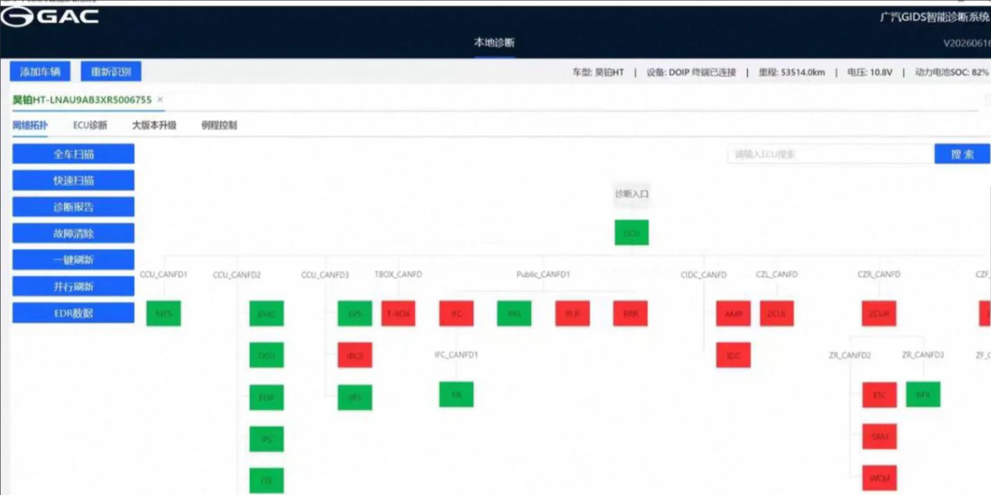Image resolution: width=991 pixels, height=495 pixels.
Task: Open the ECU诊断 tab
Action: 90,125
